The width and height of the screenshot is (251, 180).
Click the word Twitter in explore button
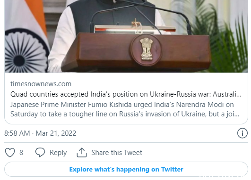click(172, 169)
